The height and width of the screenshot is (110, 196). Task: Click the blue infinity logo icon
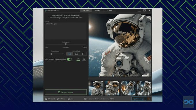(189, 102)
